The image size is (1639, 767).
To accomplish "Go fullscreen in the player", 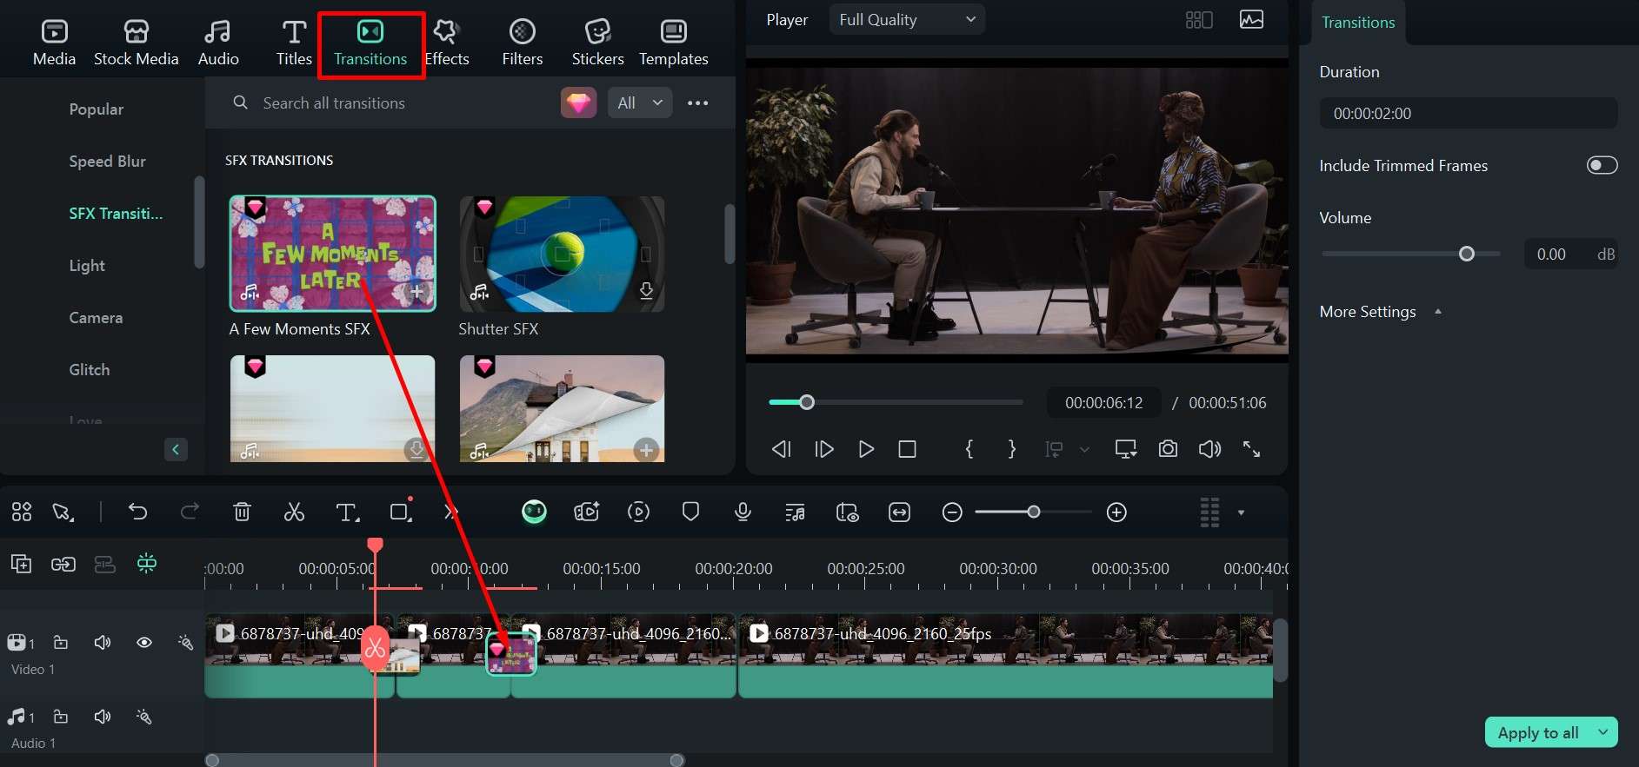I will click(x=1251, y=449).
